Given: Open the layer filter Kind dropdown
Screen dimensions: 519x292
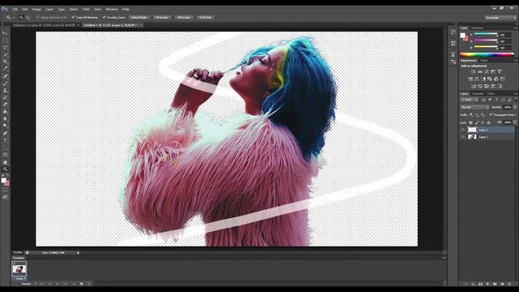Looking at the screenshot, I should (470, 100).
